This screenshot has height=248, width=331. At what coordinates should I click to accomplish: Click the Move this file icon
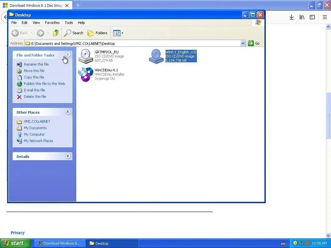[19, 71]
